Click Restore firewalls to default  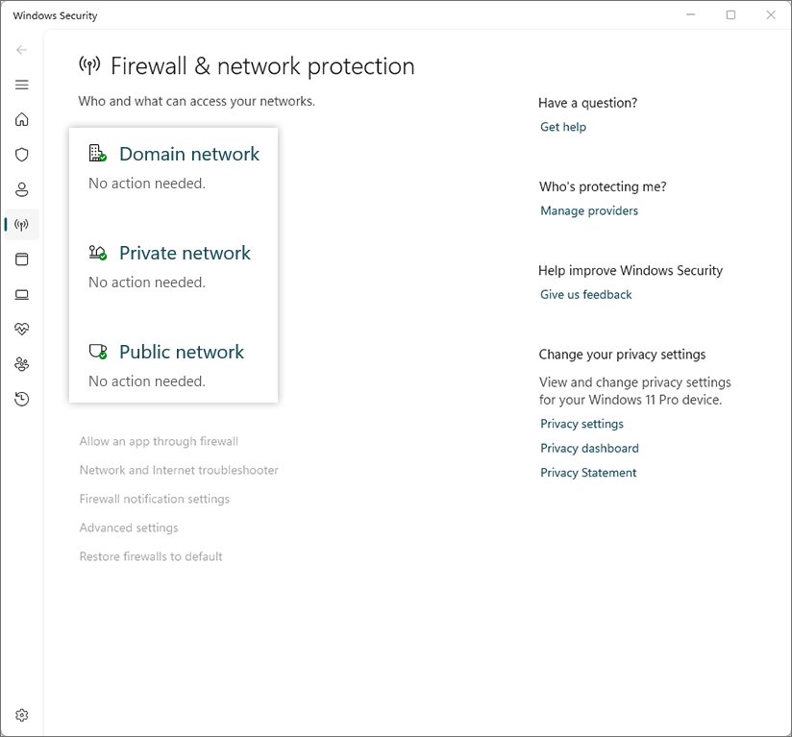[151, 556]
